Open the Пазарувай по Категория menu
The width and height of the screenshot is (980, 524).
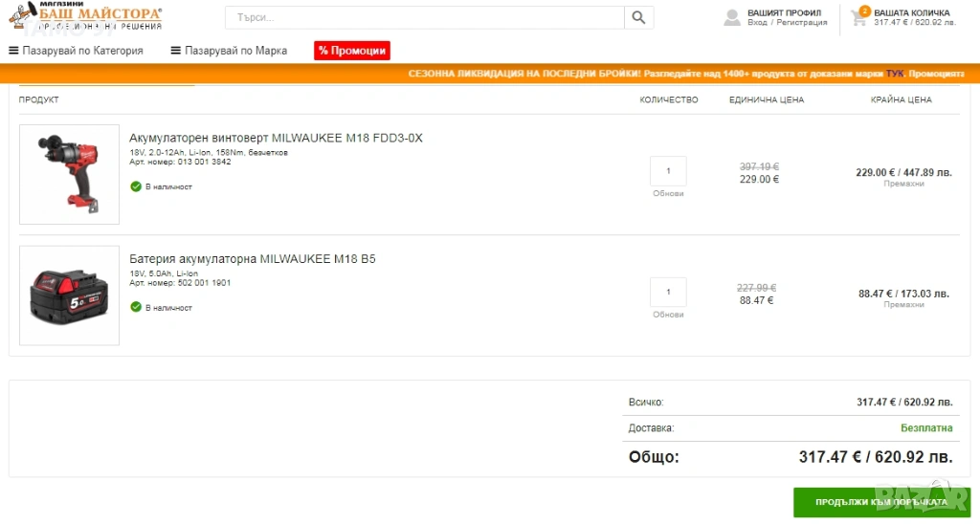76,51
